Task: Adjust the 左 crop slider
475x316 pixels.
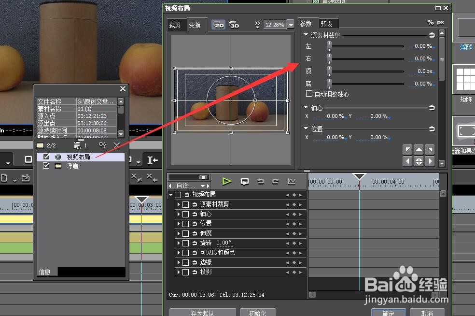Action: point(329,46)
